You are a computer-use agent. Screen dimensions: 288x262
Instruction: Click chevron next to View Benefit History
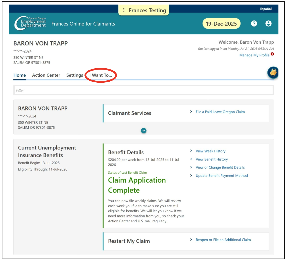click(x=191, y=159)
